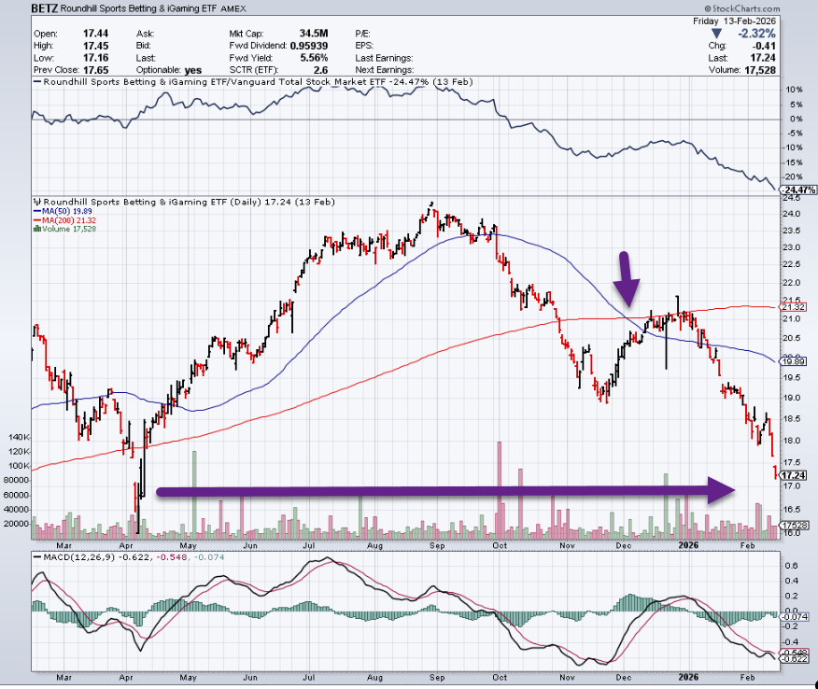
Task: Click the Optionable 'yes' value
Action: (x=194, y=70)
